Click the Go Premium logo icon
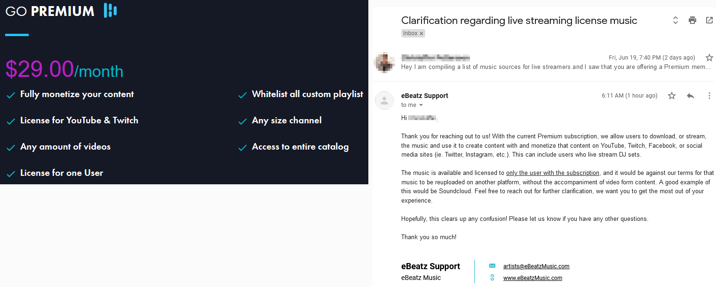Screen dimensions: 716x287 [x=110, y=10]
